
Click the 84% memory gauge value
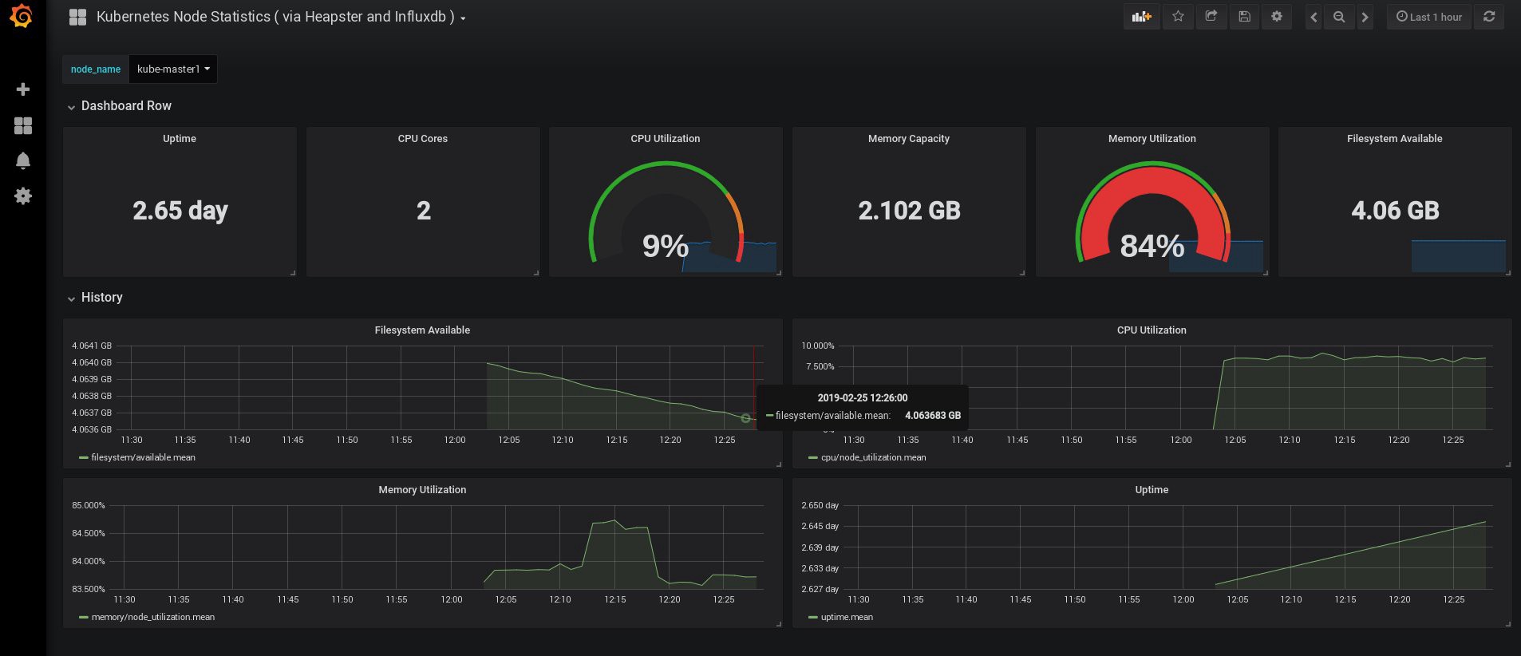pyautogui.click(x=1152, y=246)
